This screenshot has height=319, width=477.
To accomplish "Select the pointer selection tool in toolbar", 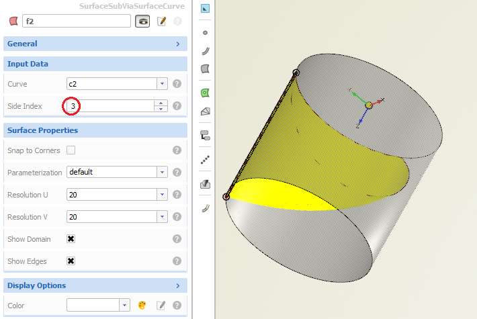I will tap(205, 9).
